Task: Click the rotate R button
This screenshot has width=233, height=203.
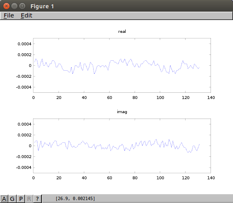Action: tap(29, 199)
